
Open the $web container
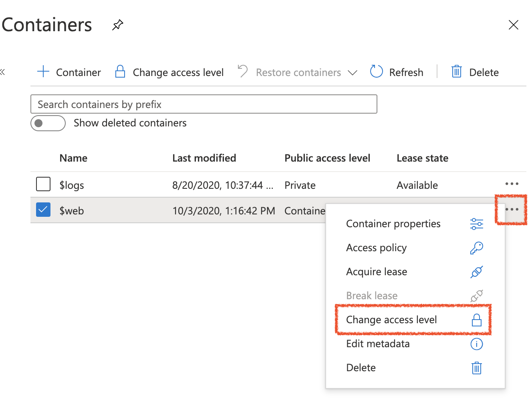[x=72, y=211]
